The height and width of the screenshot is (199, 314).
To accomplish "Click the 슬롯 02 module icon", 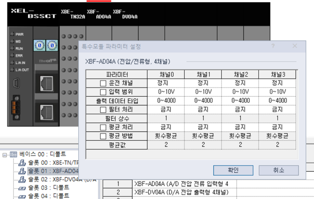I will click(x=22, y=179).
